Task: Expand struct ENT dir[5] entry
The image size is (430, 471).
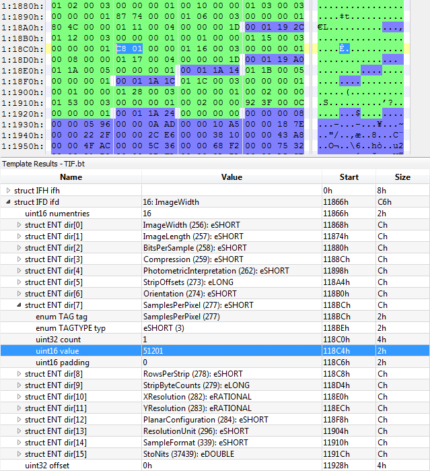Action: click(x=19, y=282)
